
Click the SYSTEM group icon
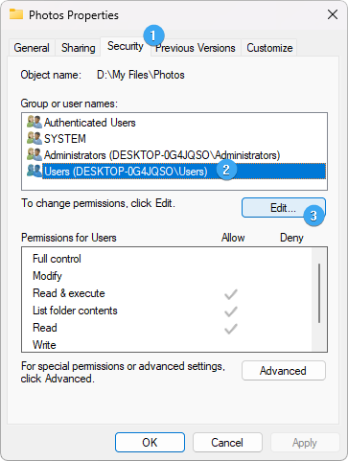(35, 138)
